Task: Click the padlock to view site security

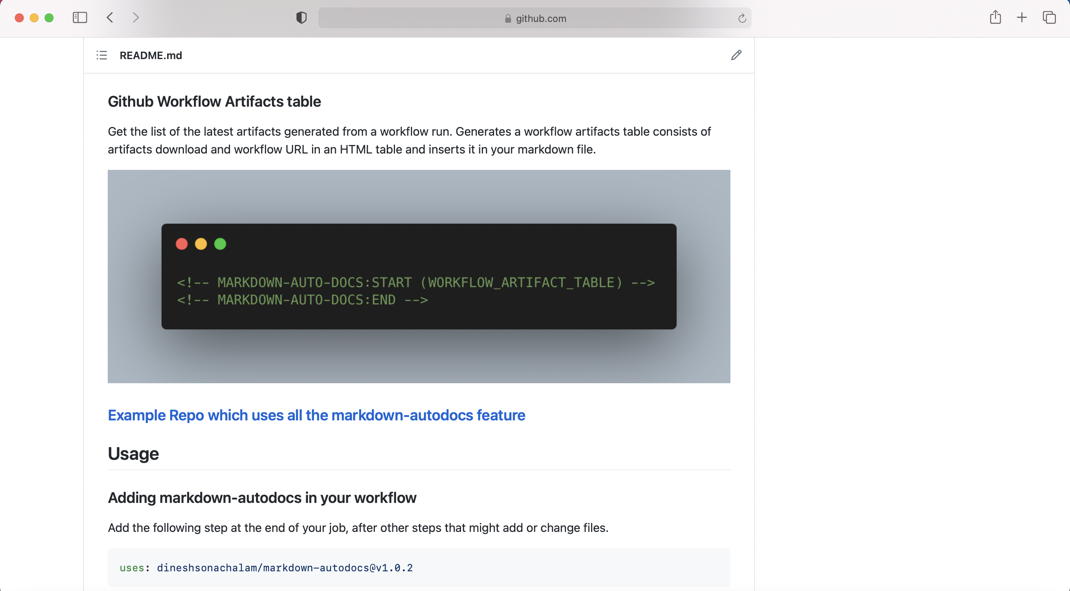Action: click(507, 18)
